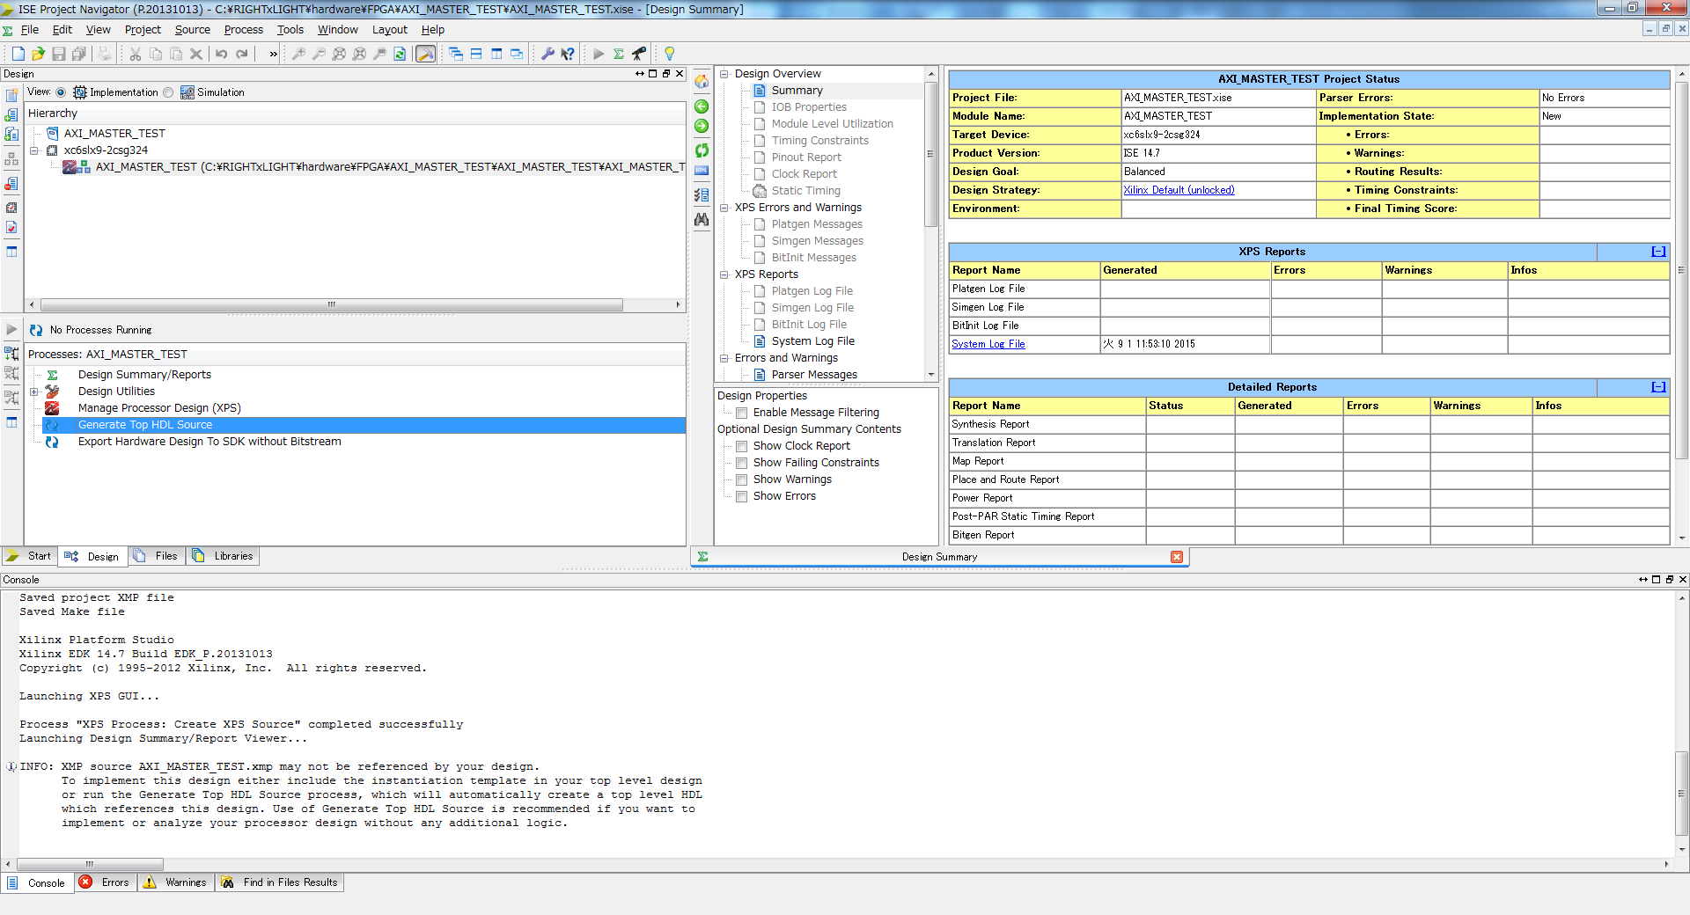The height and width of the screenshot is (915, 1690).
Task: Click the Remove Source icon in Design sidebar
Action: (11, 183)
